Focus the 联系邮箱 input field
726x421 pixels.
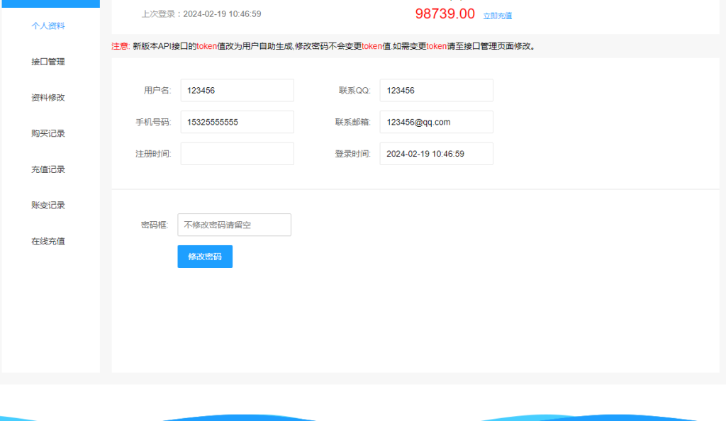coord(437,122)
